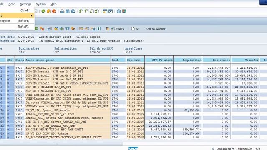Click the SNo. column header
Screen dimensions: 267x150
(10, 60)
